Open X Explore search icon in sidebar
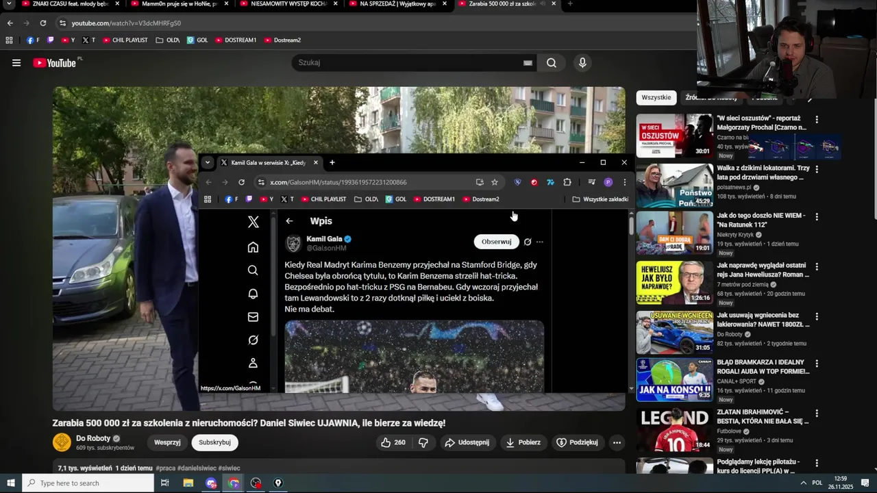Viewport: 877px width, 493px height. pyautogui.click(x=253, y=270)
